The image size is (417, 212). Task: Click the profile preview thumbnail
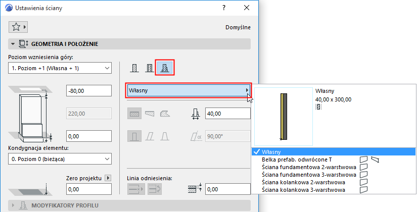click(x=284, y=117)
